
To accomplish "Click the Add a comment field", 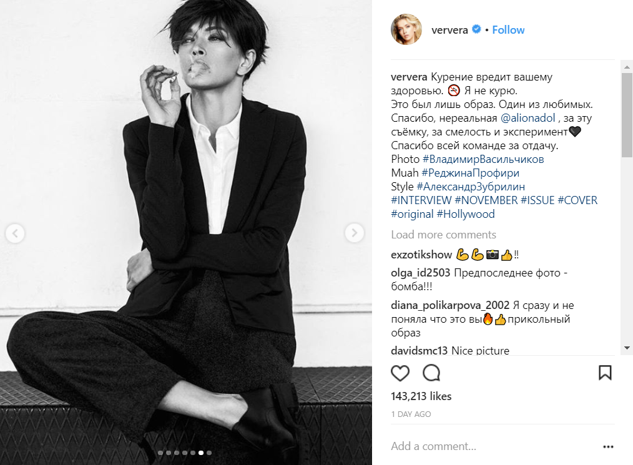I will (x=487, y=446).
